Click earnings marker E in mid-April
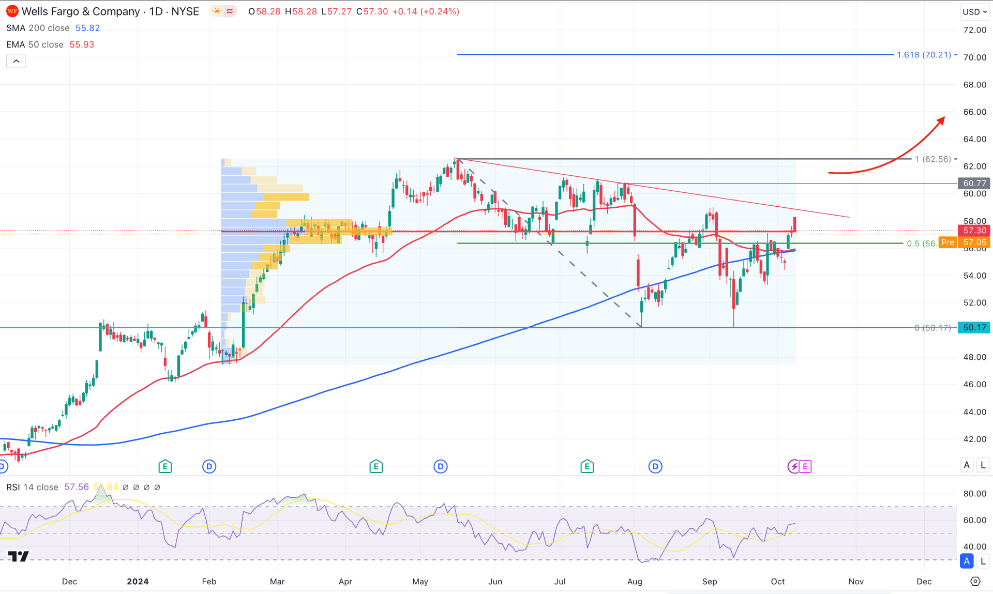 coord(376,466)
